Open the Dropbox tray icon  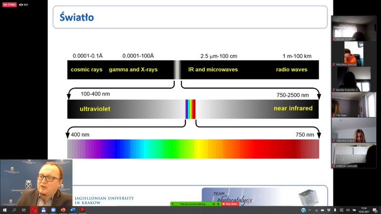click(x=329, y=210)
